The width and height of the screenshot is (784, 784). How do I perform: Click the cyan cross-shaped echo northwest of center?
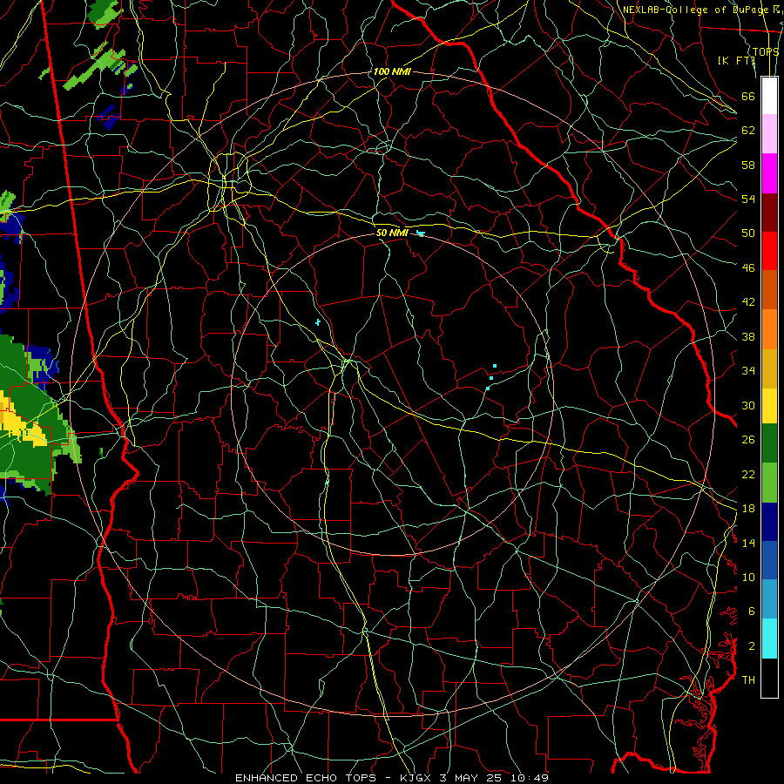pyautogui.click(x=317, y=322)
